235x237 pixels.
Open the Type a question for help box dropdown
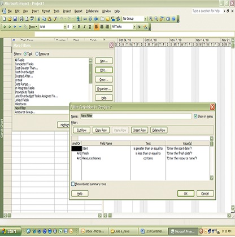pyautogui.click(x=224, y=11)
